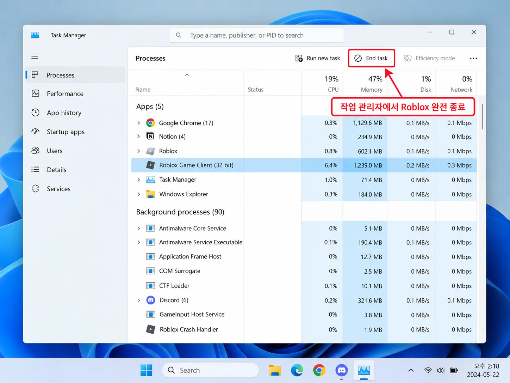Click the GameInput Host Service icon

point(151,314)
